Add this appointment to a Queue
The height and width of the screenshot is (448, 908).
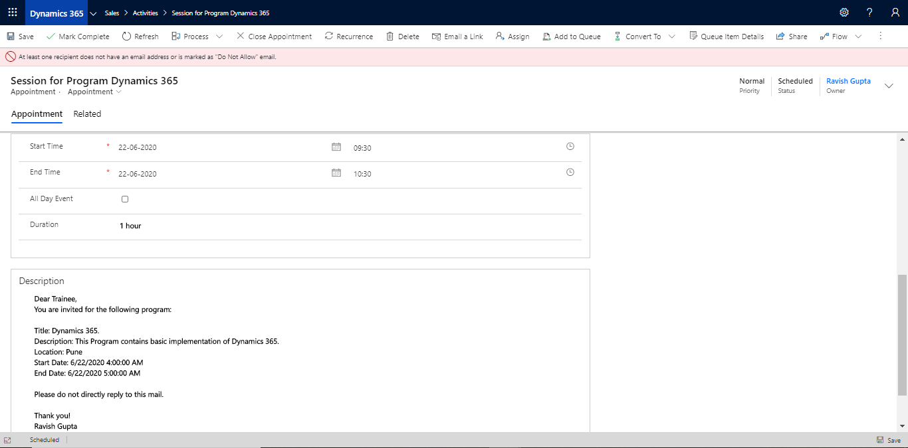click(x=571, y=36)
